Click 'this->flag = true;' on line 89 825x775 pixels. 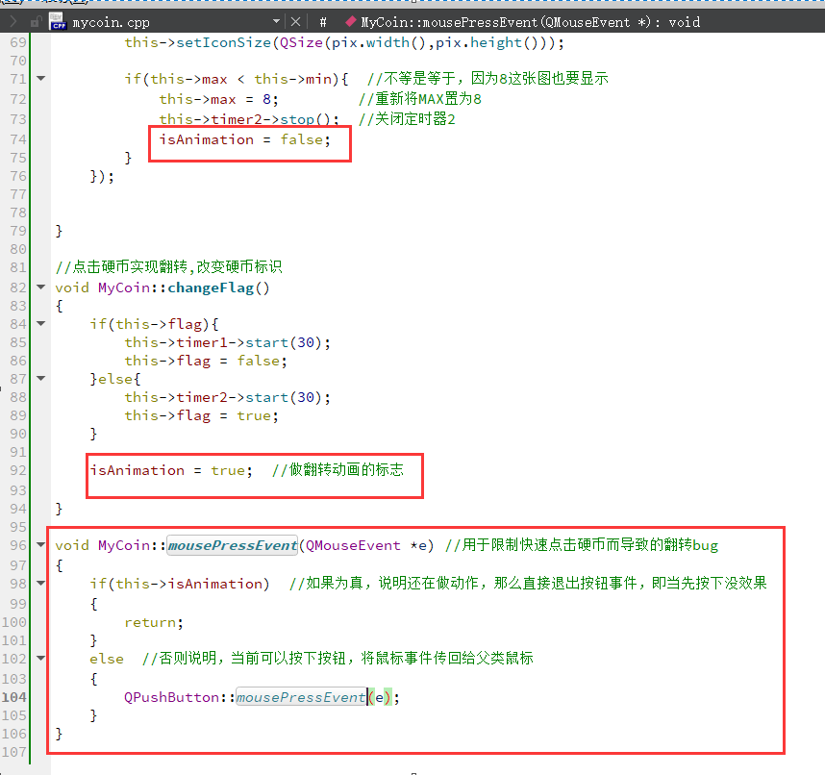point(202,415)
